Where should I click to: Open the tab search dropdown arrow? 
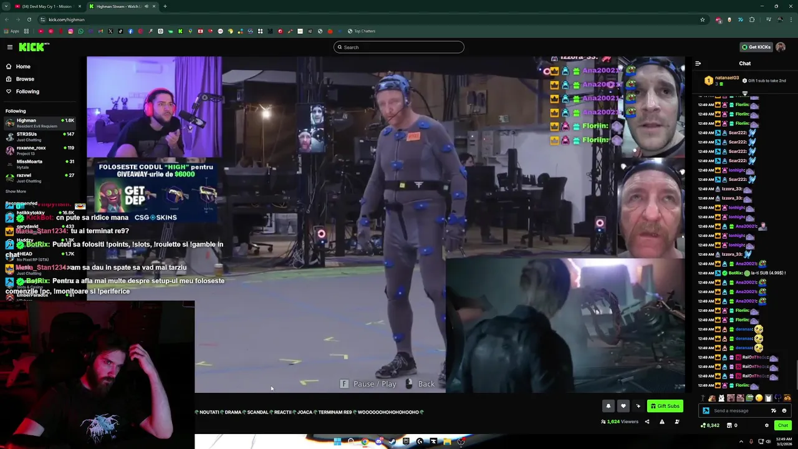pos(6,6)
